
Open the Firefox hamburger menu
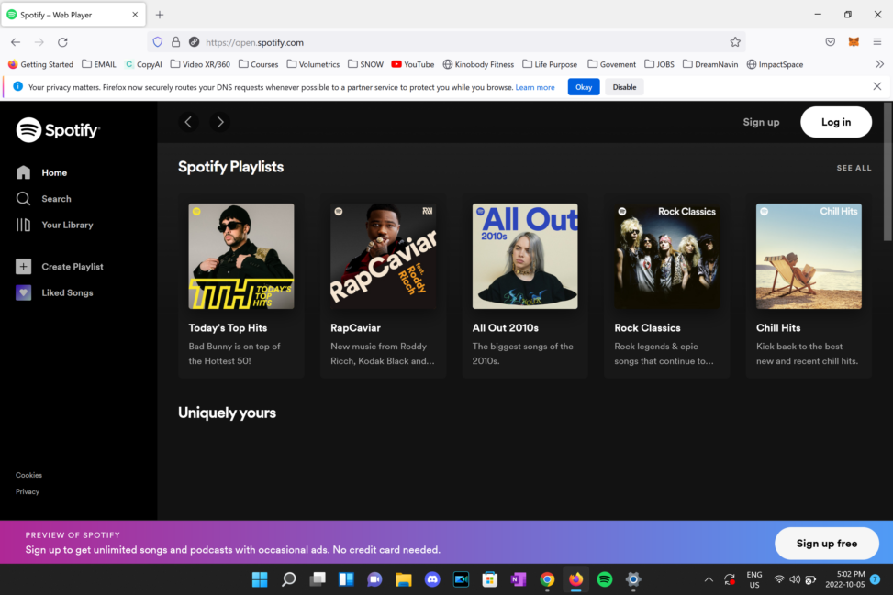click(877, 42)
